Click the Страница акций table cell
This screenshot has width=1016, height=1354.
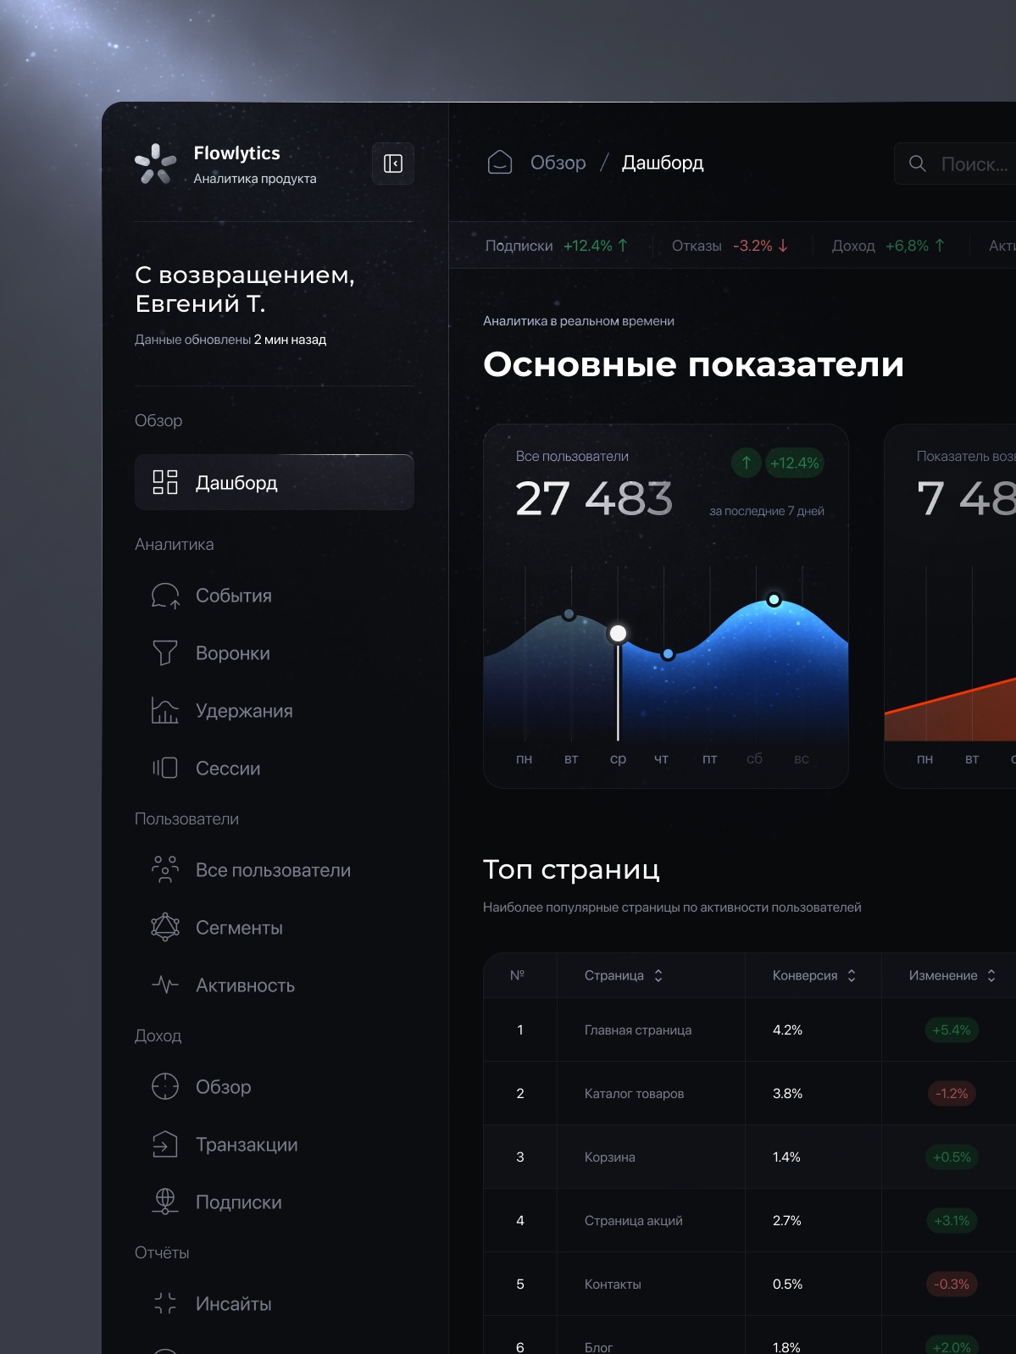pos(651,1221)
